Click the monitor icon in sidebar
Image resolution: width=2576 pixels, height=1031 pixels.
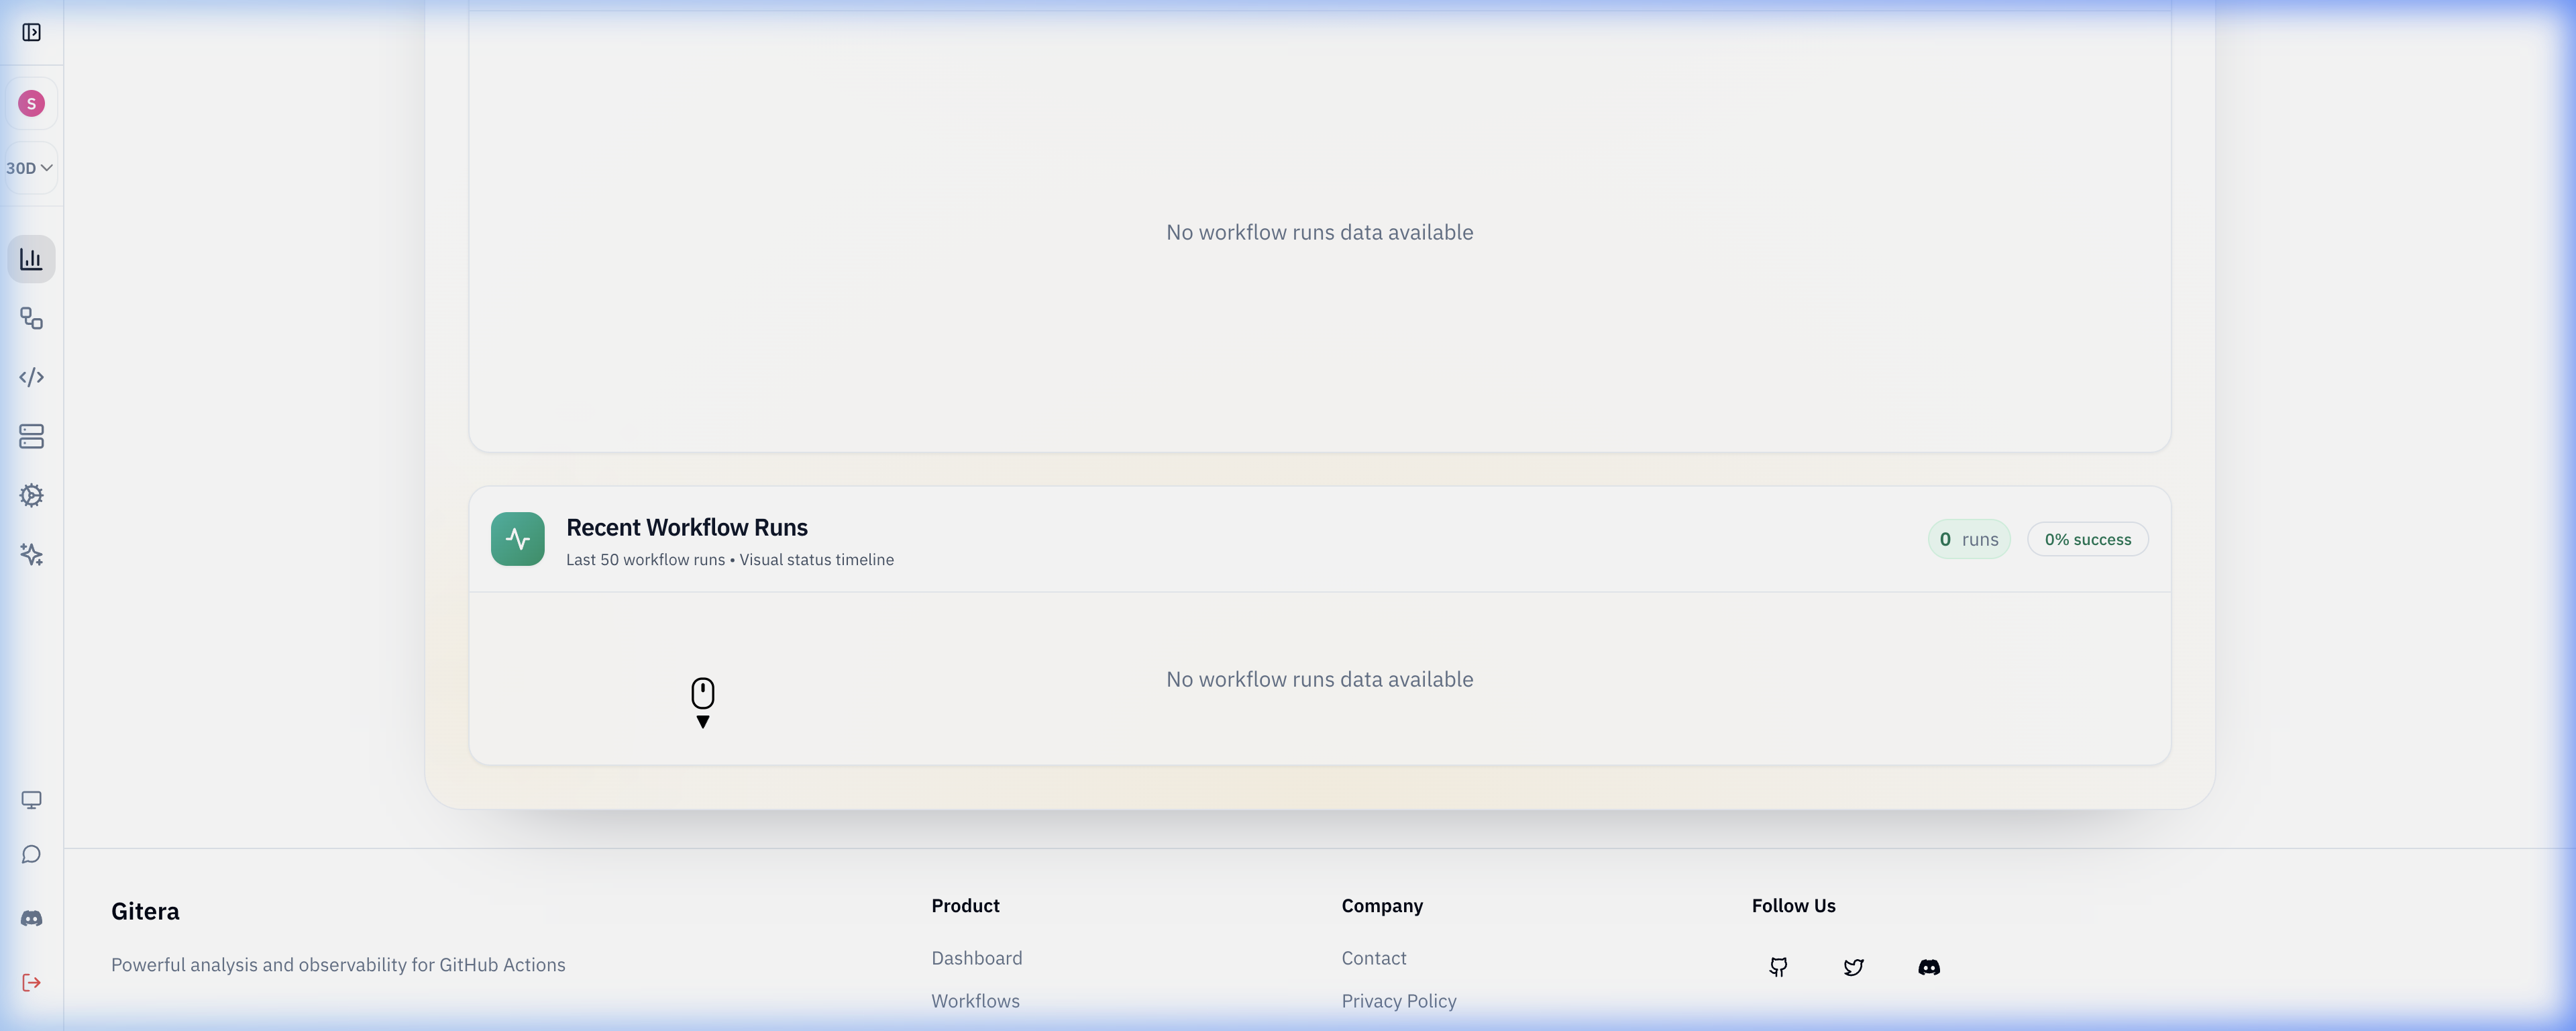(31, 799)
